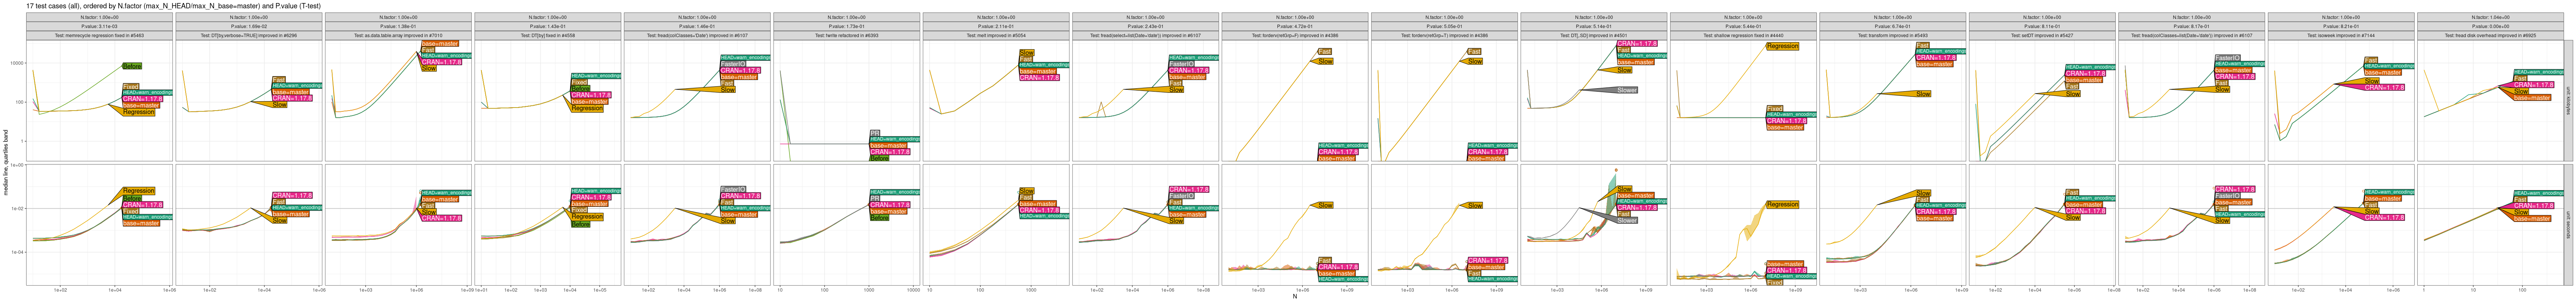Click the 'as.data.table.array improved in #7010' header
Viewport: 2576px width, 303px height.
398,35
